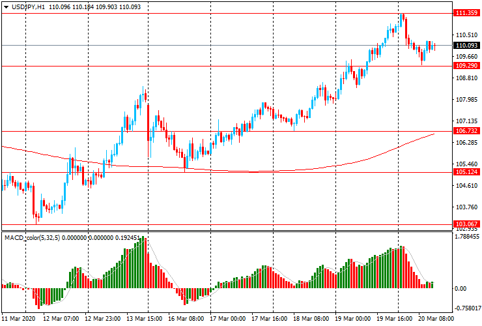Click the 19 Mar 00:00 time label
Viewport: 482px width, 326px height.
click(353, 319)
